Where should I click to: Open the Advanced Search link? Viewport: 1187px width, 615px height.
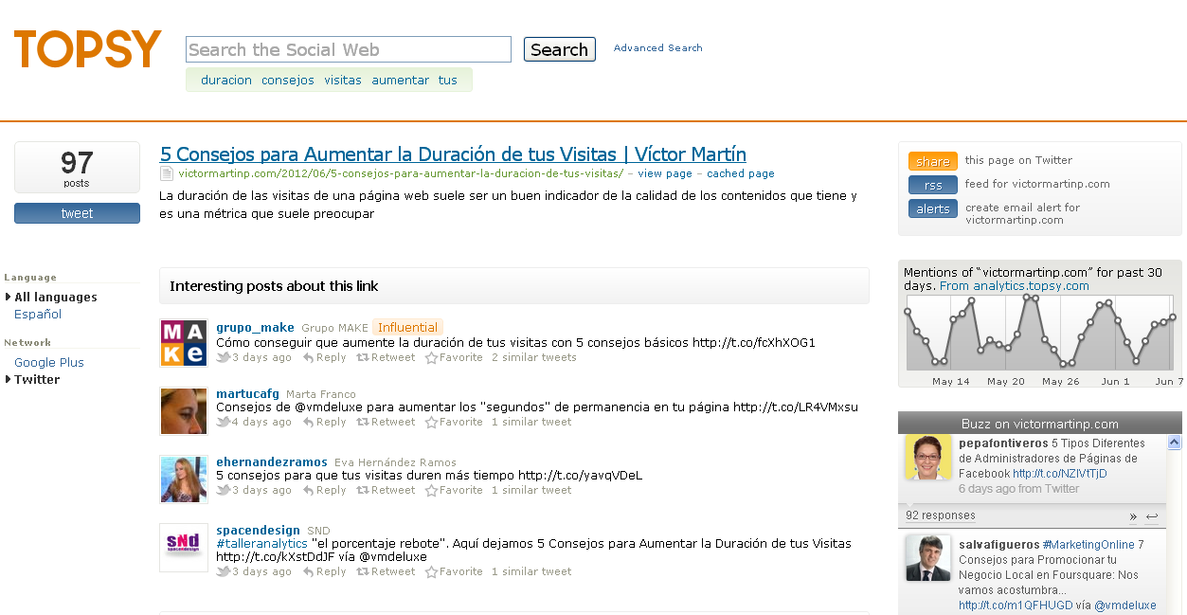click(658, 47)
